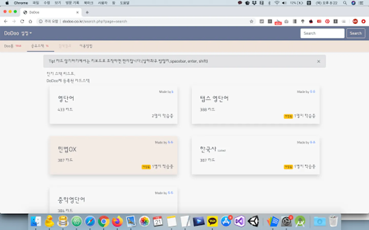Open the Wi-Fi status menu
Screen dimensions: 369x230
point(277,3)
